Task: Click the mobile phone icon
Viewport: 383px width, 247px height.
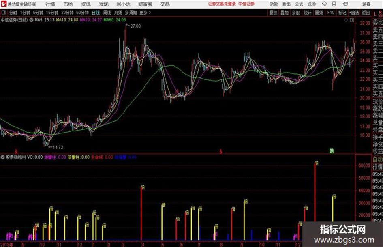Action: point(334,4)
